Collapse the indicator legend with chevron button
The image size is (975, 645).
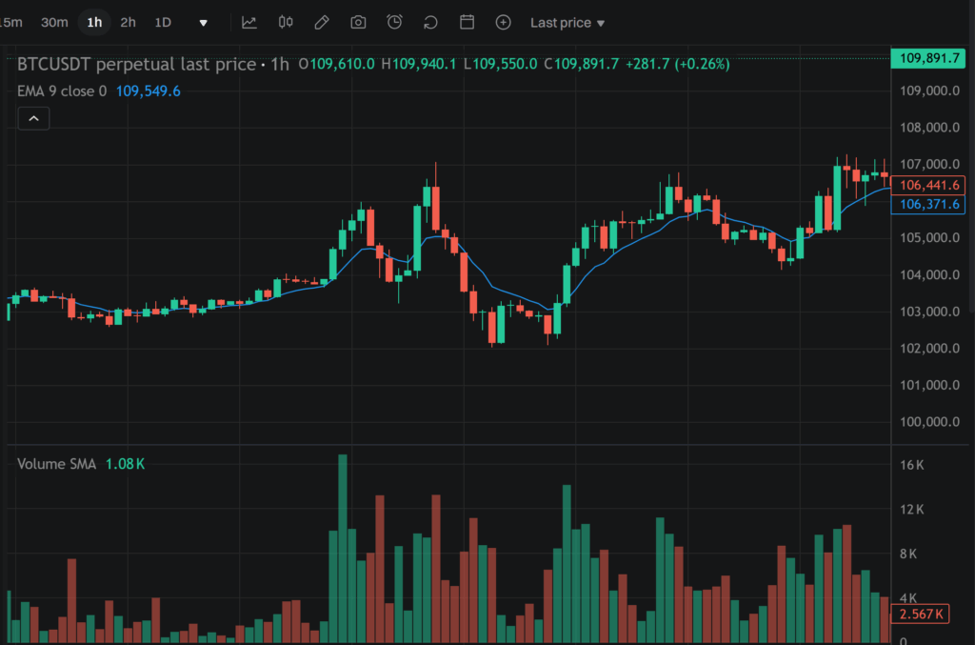[x=33, y=118]
